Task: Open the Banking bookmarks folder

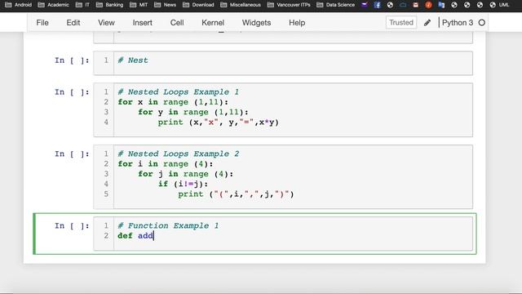Action: [109, 5]
